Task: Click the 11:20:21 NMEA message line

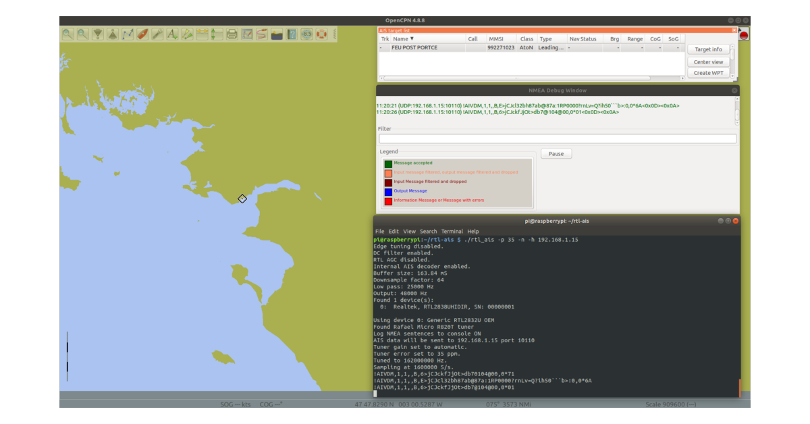Action: pyautogui.click(x=528, y=105)
